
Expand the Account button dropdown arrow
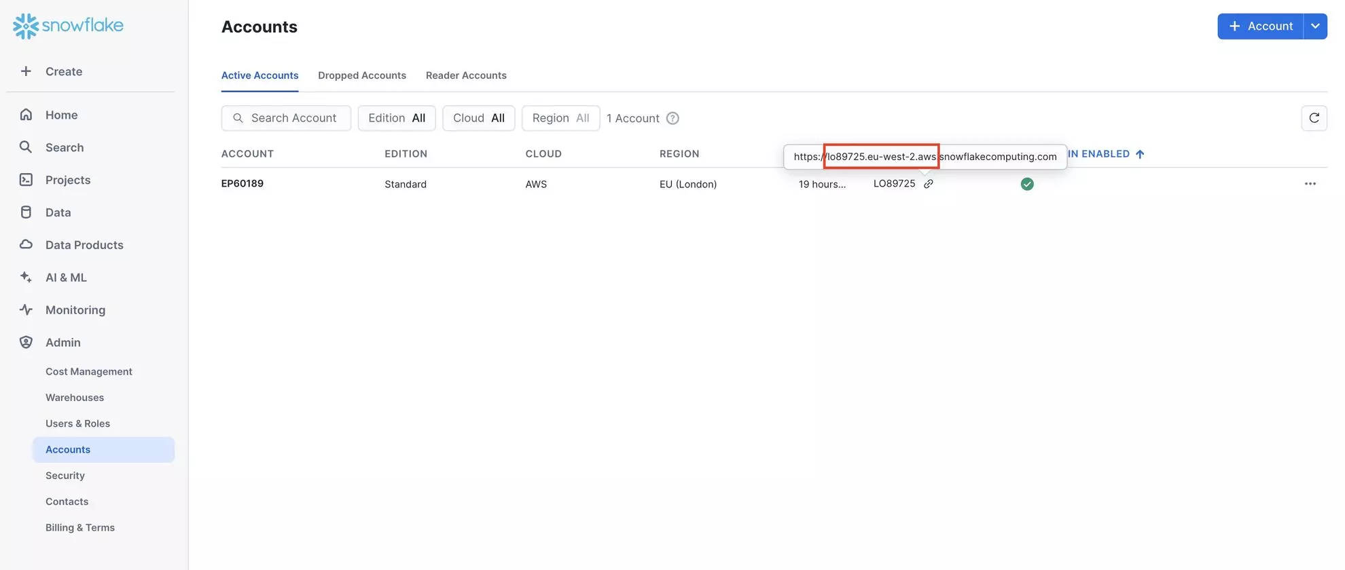[1315, 26]
